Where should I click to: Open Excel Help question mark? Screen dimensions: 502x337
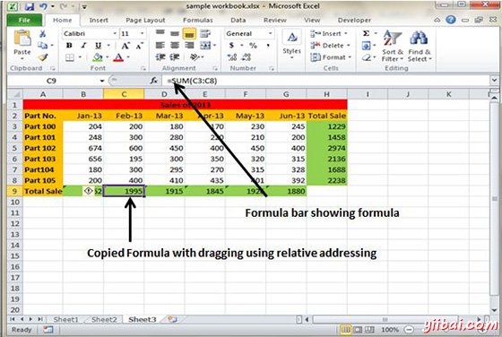[450, 20]
